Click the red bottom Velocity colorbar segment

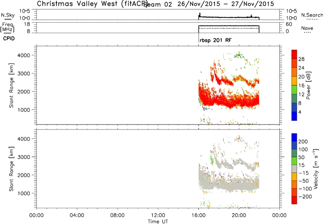coord(294,200)
